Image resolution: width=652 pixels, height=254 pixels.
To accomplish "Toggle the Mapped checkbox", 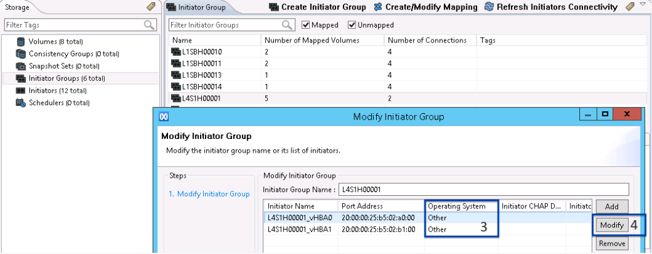I will pos(306,25).
